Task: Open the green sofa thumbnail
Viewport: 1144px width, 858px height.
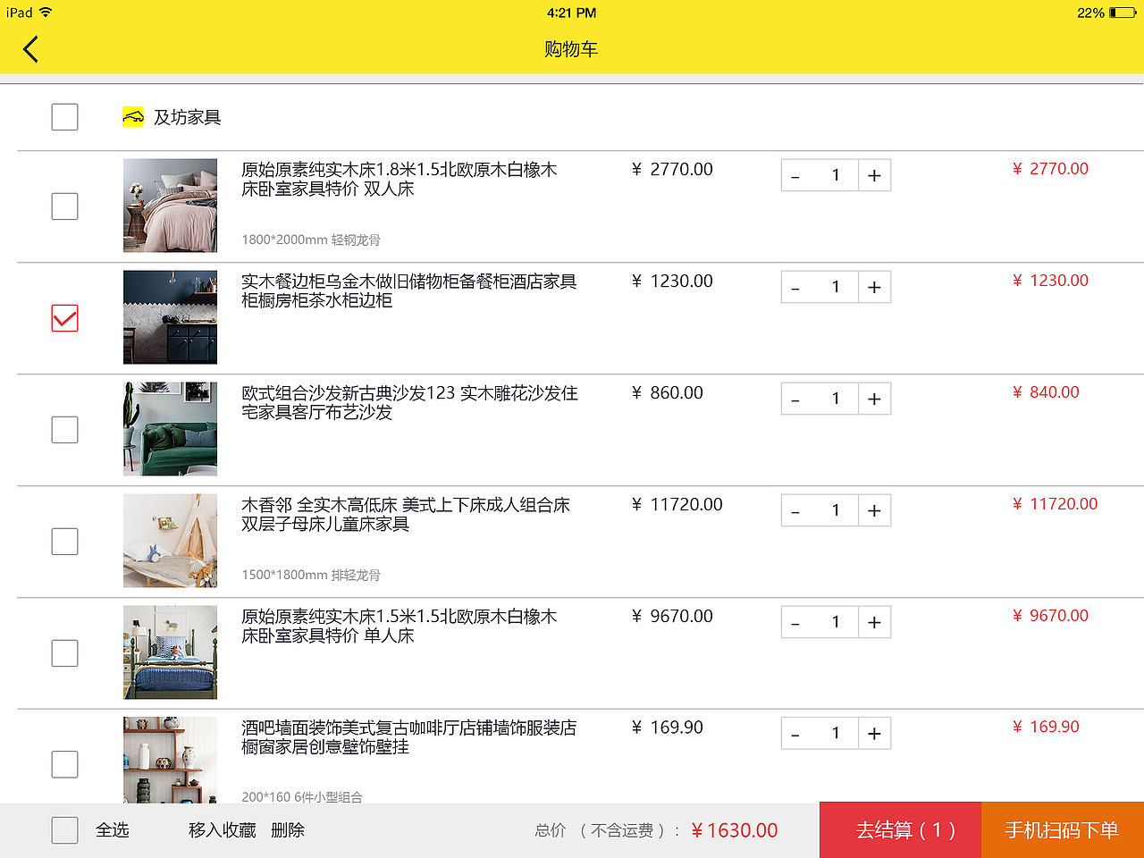Action: (170, 429)
